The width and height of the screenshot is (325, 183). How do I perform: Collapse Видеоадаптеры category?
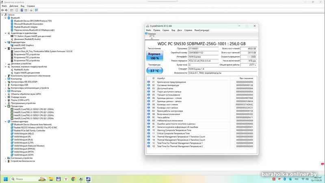coord(6,42)
